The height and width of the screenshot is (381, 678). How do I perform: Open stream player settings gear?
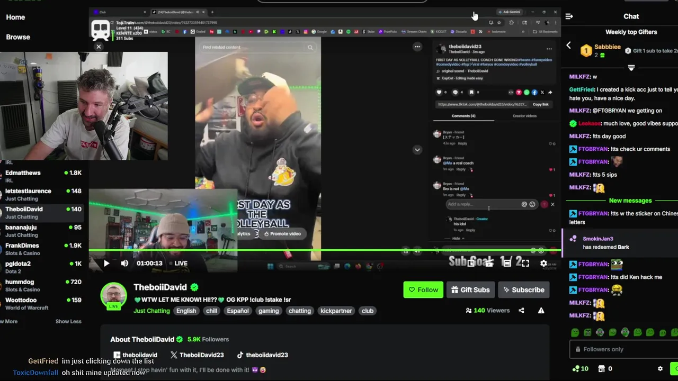(x=543, y=263)
